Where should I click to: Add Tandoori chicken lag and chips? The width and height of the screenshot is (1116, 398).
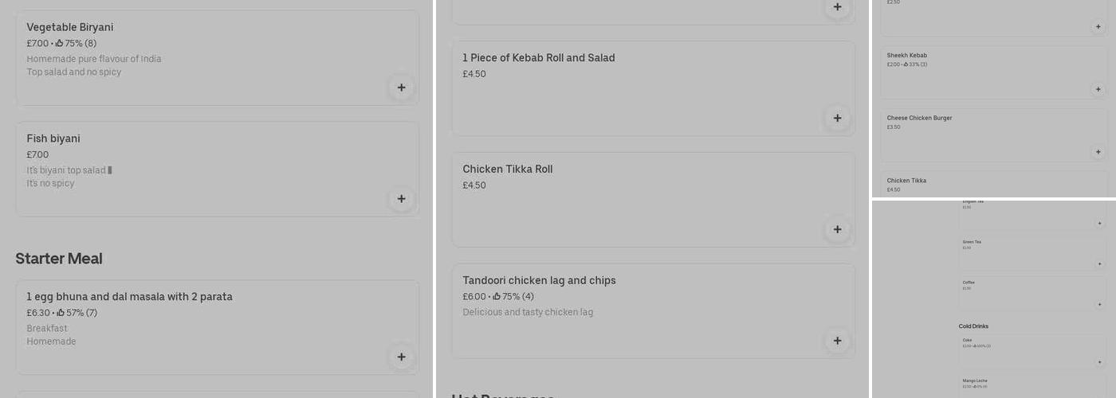837,341
